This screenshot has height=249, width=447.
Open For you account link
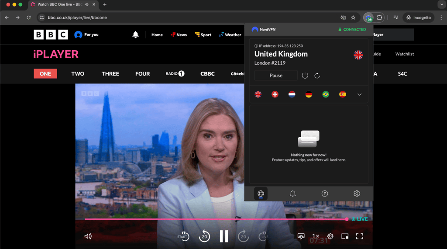86,35
